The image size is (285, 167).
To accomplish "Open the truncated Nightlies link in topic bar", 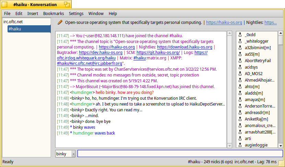I will tap(271, 23).
